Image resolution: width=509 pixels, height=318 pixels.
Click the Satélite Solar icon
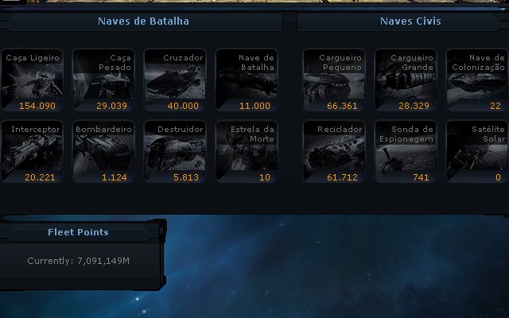[x=477, y=152]
